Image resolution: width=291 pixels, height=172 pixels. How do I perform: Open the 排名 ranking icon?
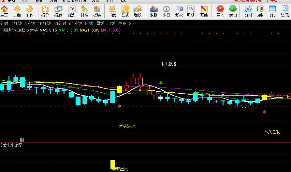click(x=84, y=11)
